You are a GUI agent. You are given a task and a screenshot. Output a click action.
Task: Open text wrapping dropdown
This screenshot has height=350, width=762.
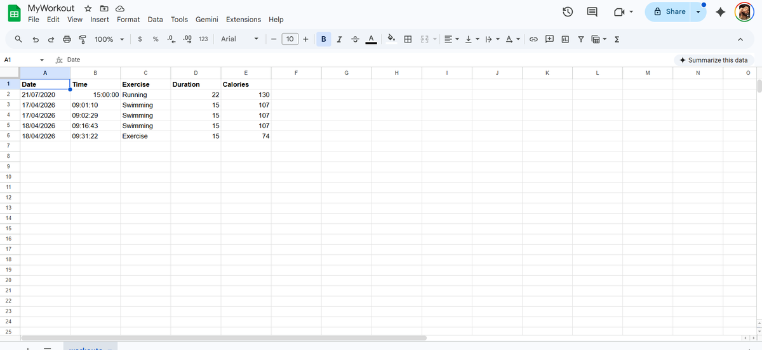coord(491,39)
